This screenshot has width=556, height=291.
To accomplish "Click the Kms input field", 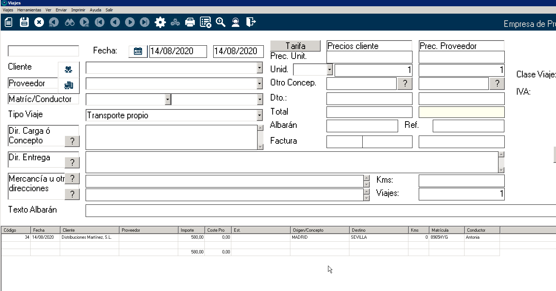I will [461, 181].
